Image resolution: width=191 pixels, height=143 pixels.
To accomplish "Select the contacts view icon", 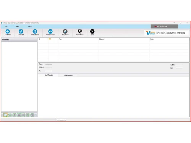I will pos(10,115).
